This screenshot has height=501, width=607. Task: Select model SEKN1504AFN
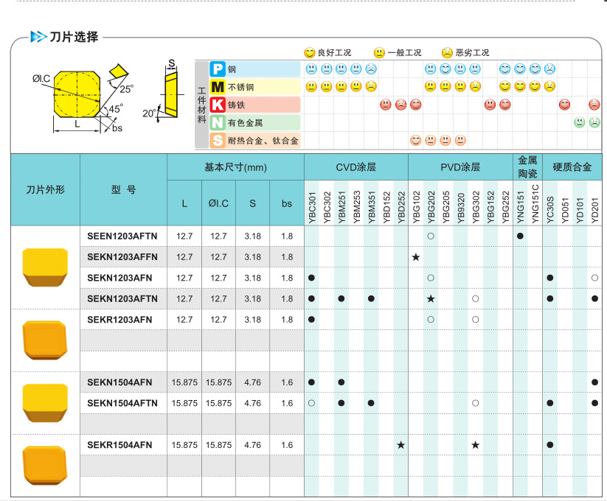(119, 382)
